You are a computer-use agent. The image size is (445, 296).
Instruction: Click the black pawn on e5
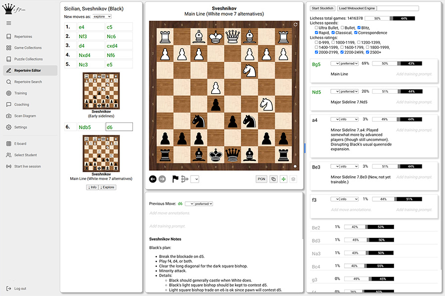click(x=216, y=104)
